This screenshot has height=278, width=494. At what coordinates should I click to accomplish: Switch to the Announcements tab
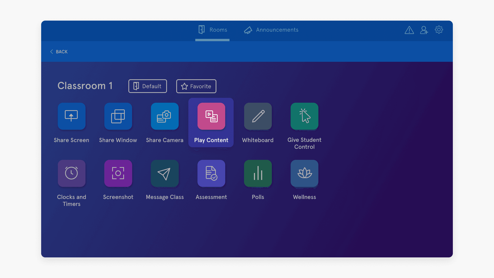(x=270, y=30)
